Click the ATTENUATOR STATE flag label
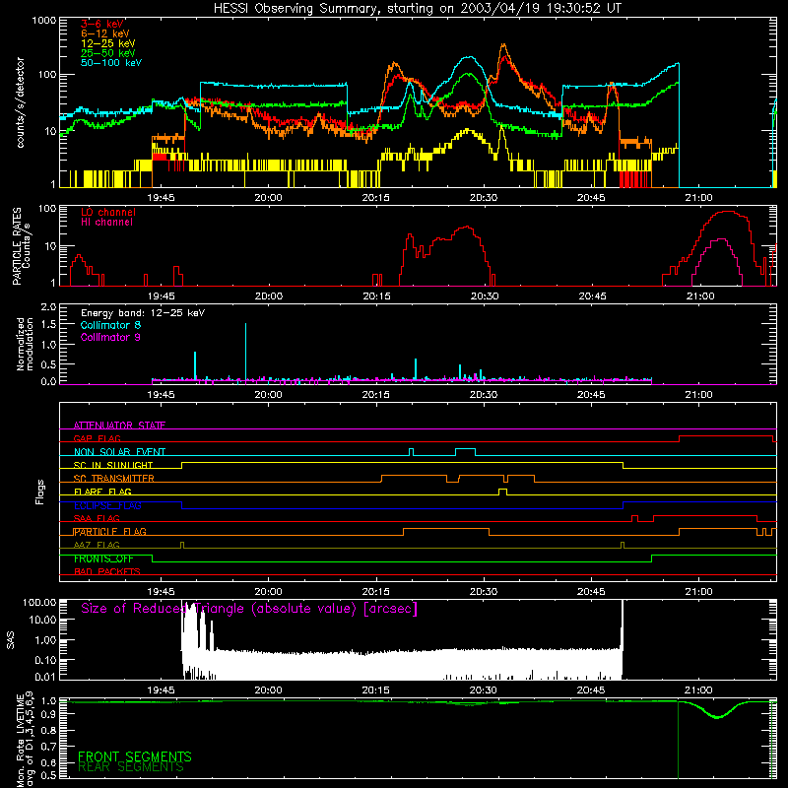The width and height of the screenshot is (788, 788). tap(119, 426)
